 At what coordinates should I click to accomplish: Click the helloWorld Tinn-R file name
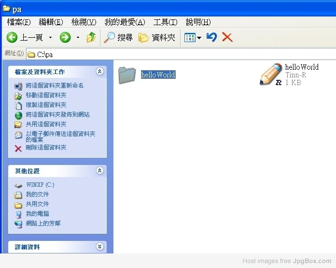tap(302, 67)
